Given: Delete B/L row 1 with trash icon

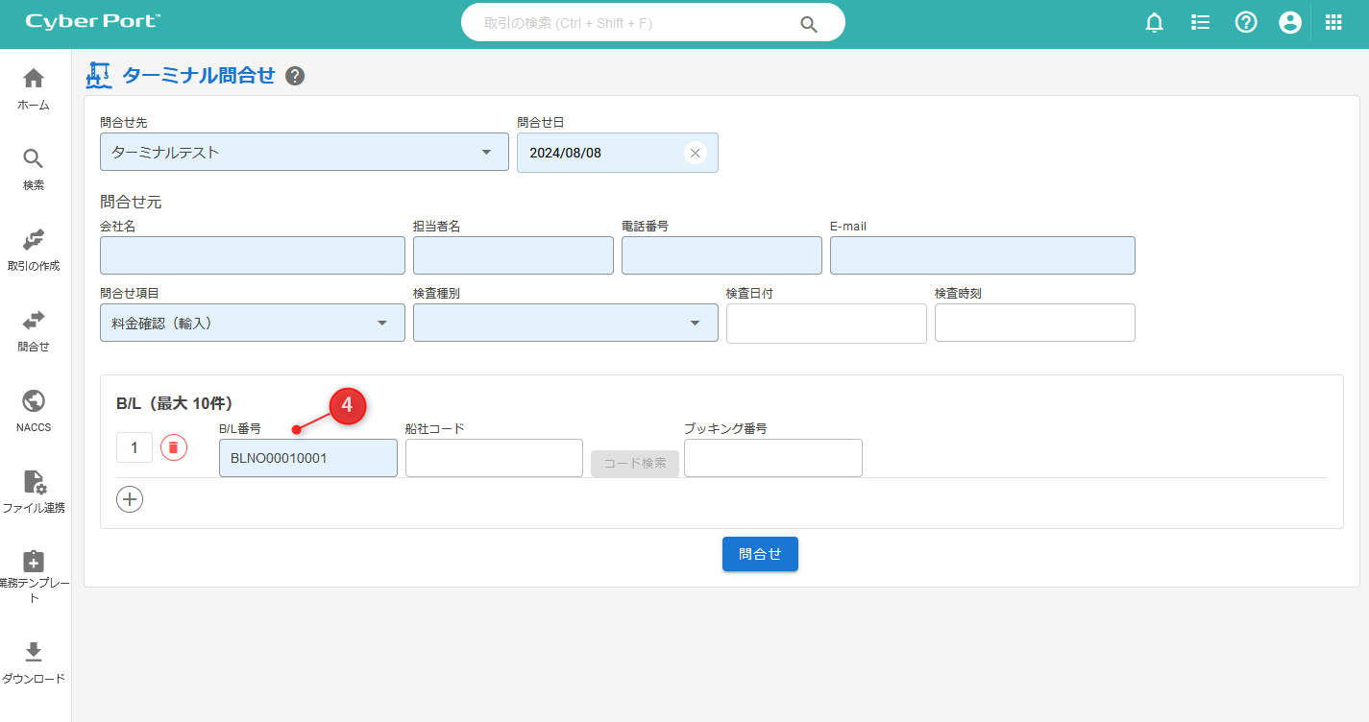Looking at the screenshot, I should 174,447.
